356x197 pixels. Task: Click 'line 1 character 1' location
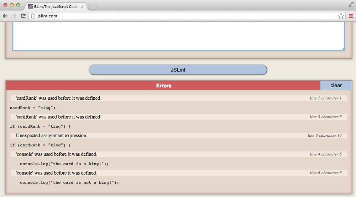tap(326, 98)
